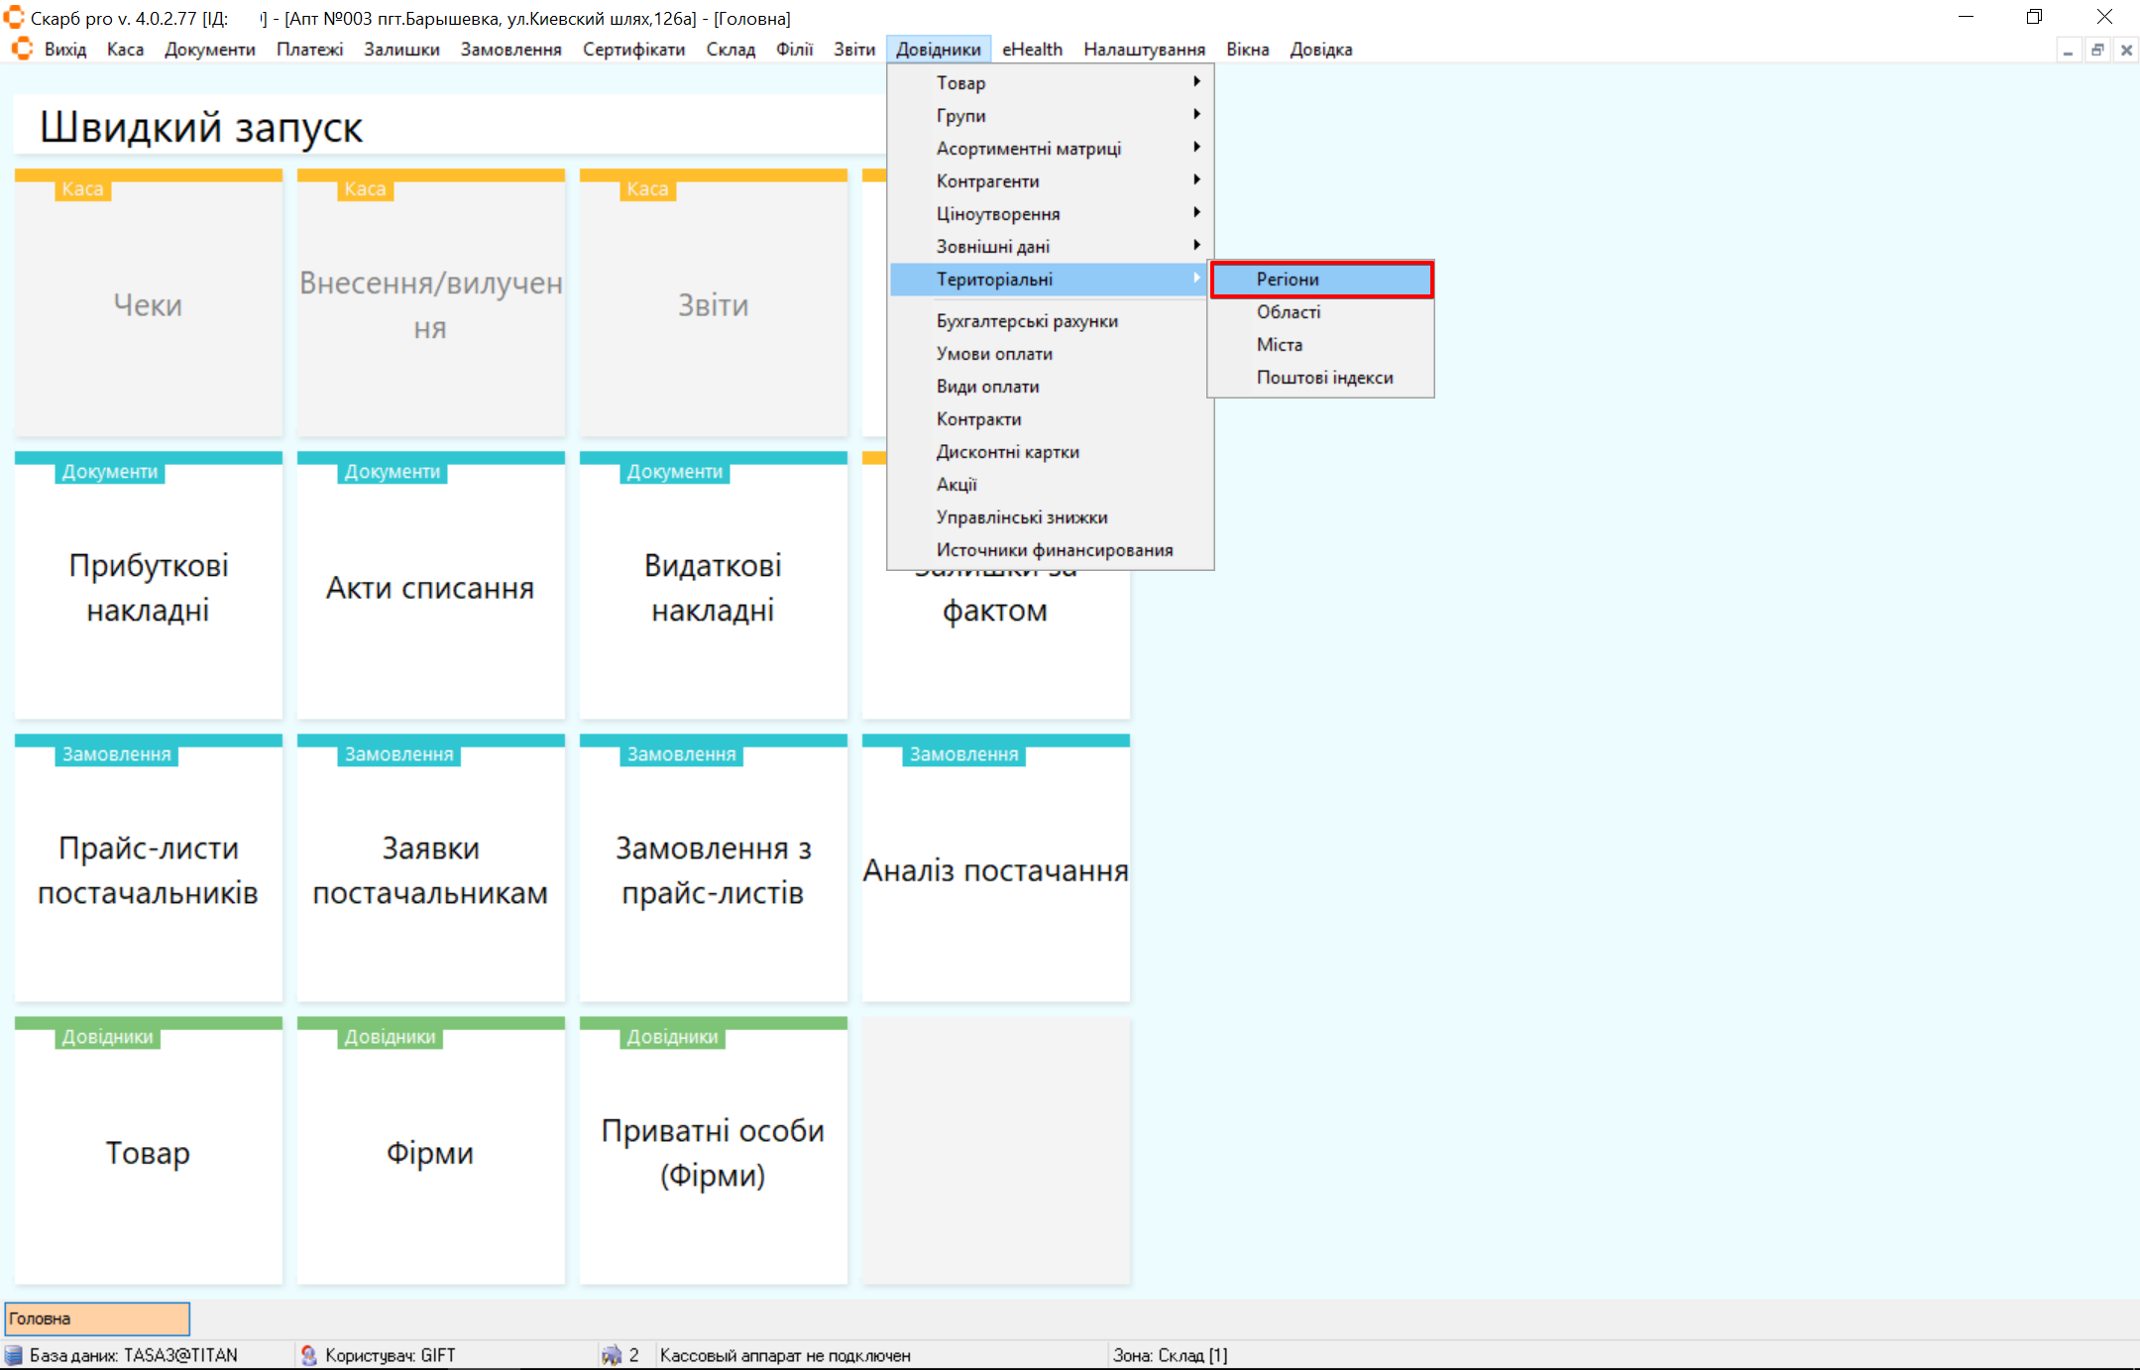Restore the inner MDI child window
This screenshot has height=1370, width=2140.
2097,50
